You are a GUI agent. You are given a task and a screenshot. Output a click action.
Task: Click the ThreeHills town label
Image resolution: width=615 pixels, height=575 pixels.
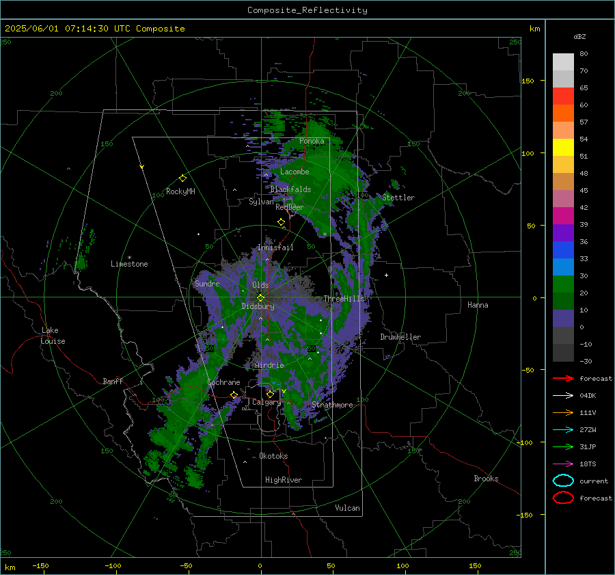pos(344,299)
